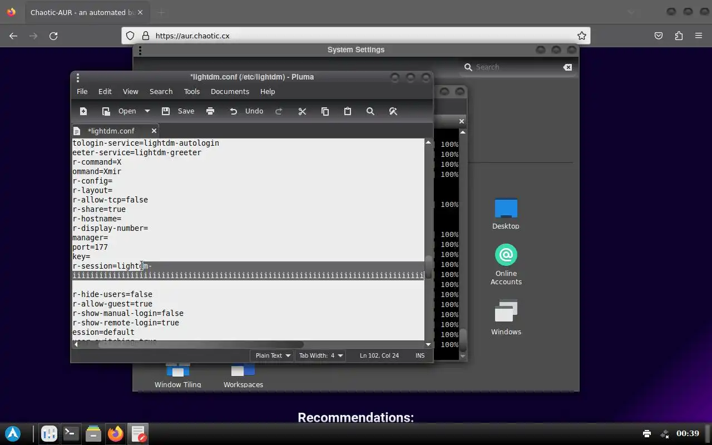Click the line r-hide-users=false

[x=112, y=294]
